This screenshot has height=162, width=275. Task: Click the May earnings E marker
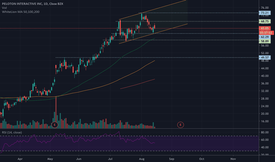click(55, 125)
